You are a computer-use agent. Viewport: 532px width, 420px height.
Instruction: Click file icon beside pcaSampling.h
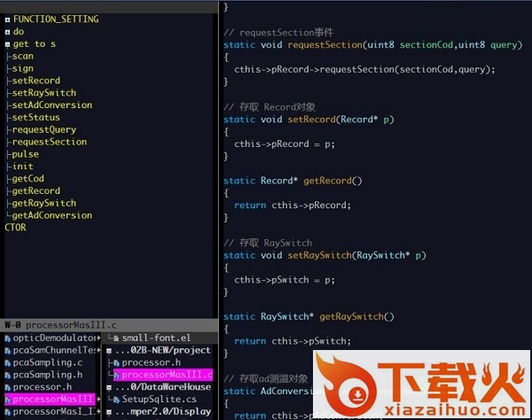pyautogui.click(x=7, y=375)
